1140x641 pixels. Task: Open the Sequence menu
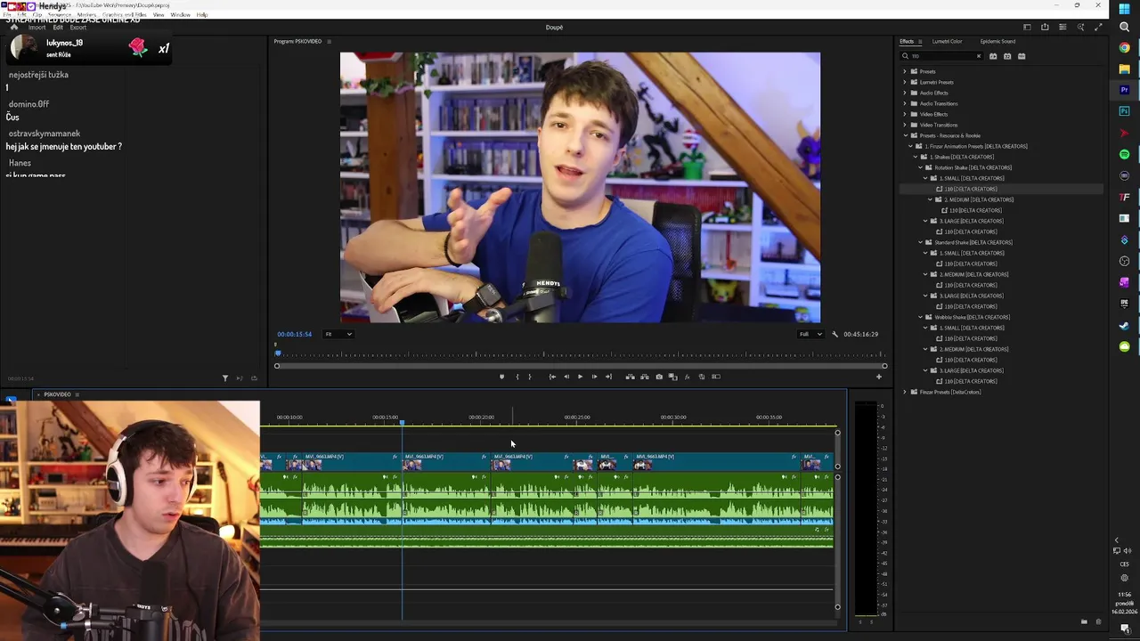click(x=60, y=15)
